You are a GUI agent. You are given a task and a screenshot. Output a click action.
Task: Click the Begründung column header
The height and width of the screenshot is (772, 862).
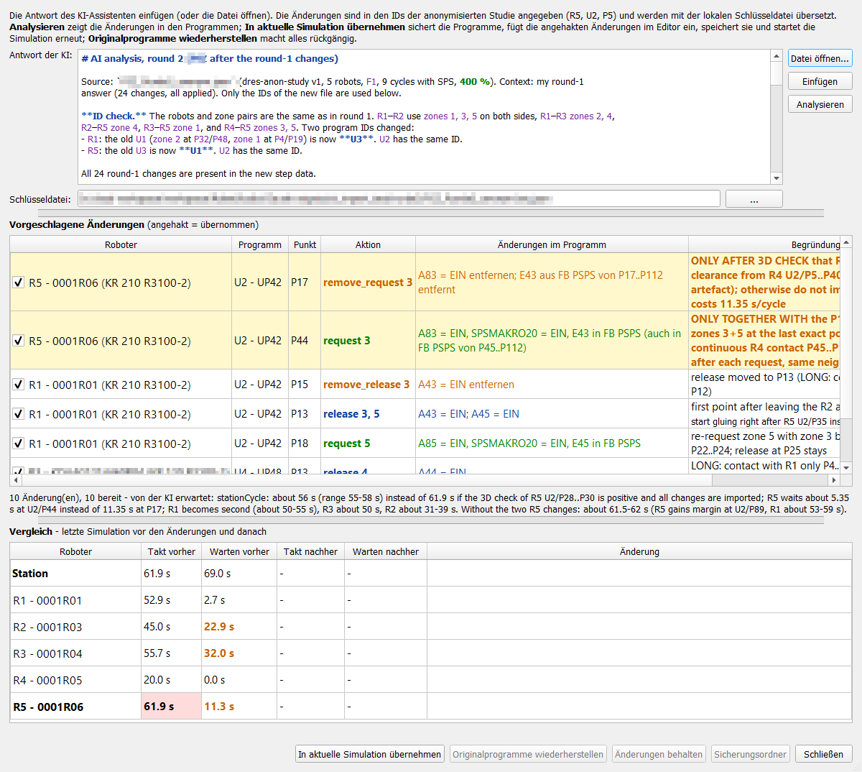(x=764, y=245)
